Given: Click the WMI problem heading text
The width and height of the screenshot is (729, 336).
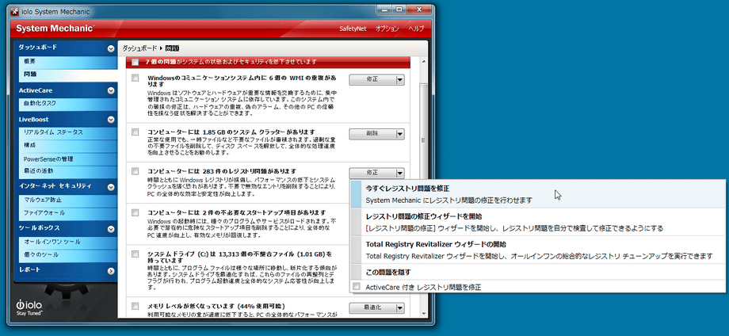Looking at the screenshot, I should tap(242, 81).
